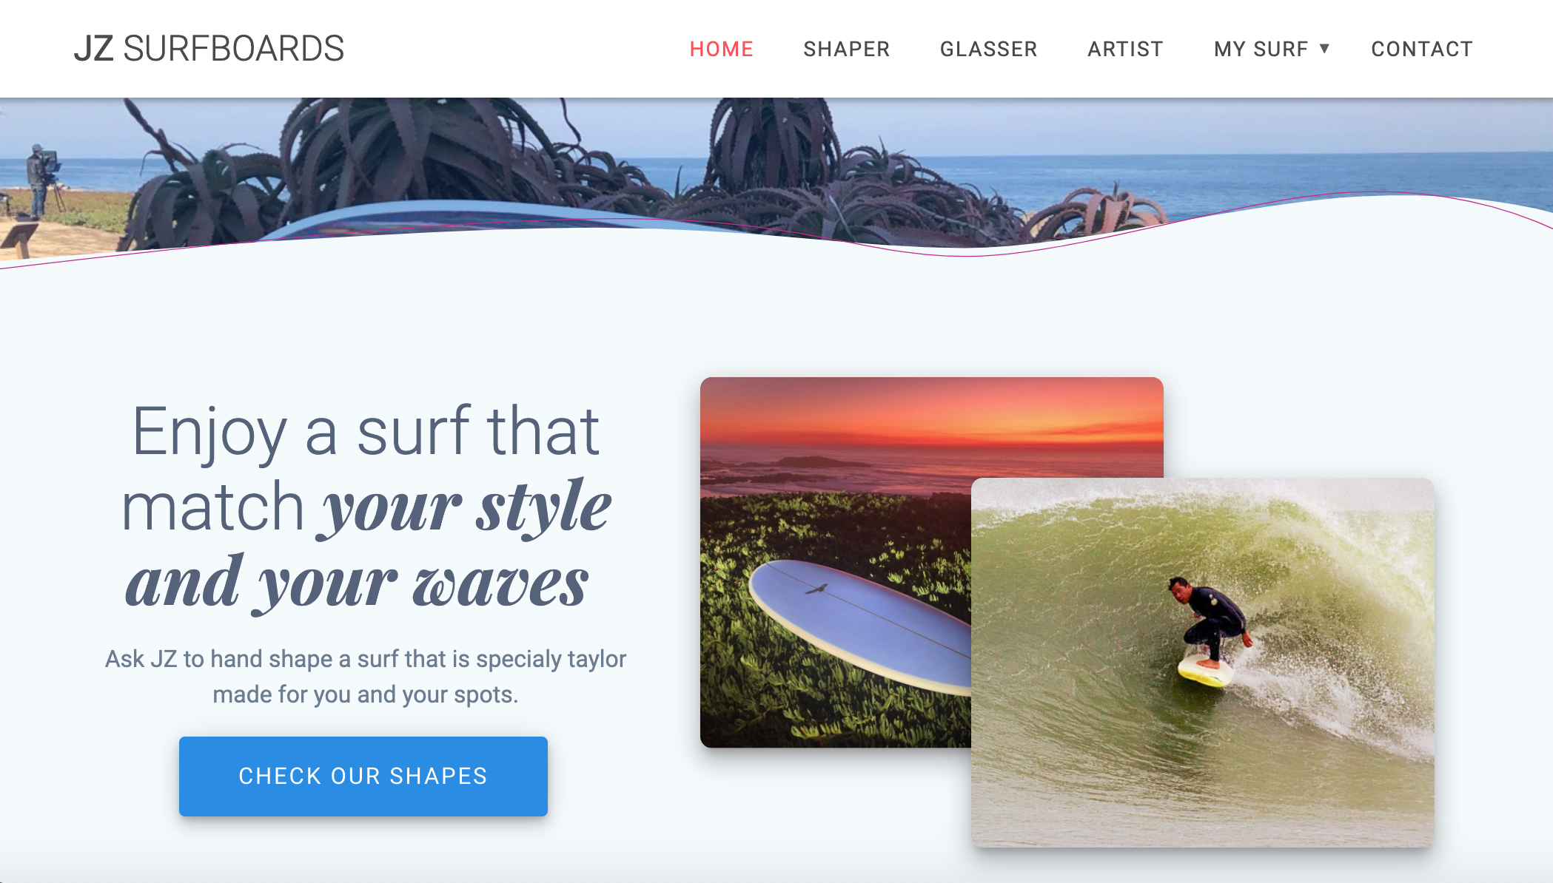Expand the arrow next to MY SURF
The height and width of the screenshot is (883, 1553).
1324,49
